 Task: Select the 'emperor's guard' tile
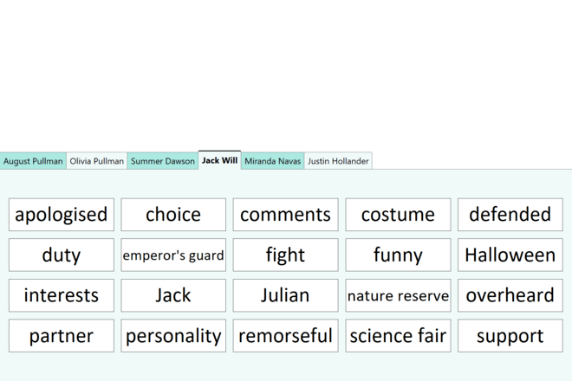[173, 255]
